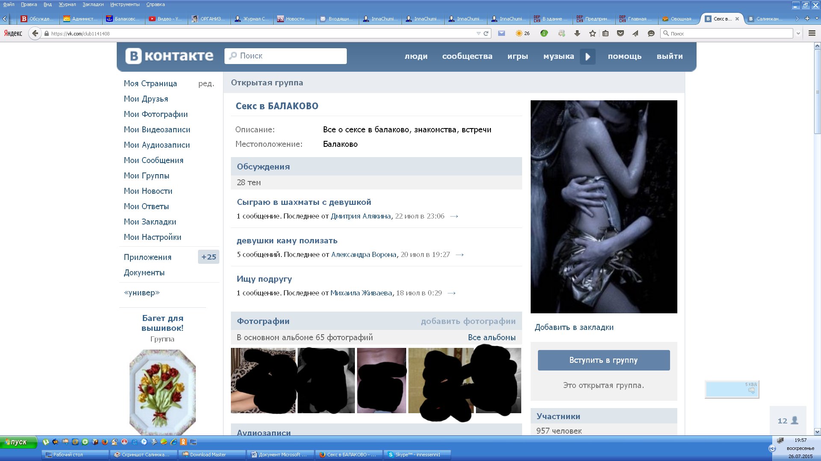The image size is (821, 461).
Task: Open the weather widget showing 26
Action: [523, 33]
